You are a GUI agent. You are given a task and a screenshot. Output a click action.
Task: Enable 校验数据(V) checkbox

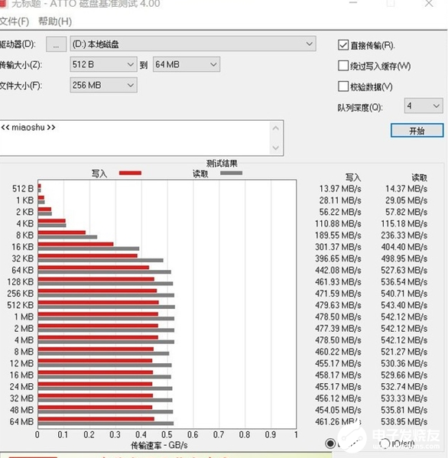pos(343,86)
